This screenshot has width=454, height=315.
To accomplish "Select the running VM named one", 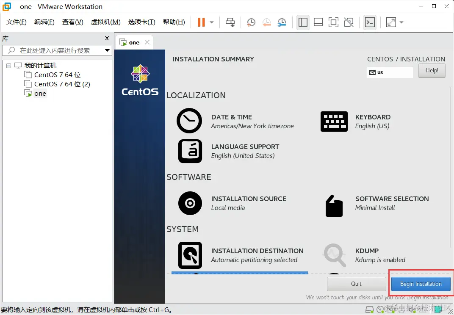I will click(x=40, y=94).
